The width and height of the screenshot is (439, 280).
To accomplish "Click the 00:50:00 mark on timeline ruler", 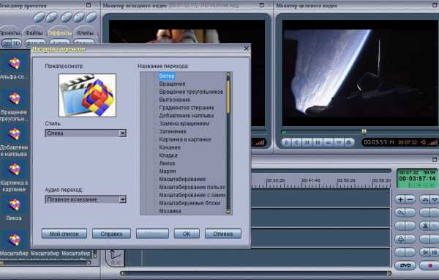I will (x=346, y=180).
